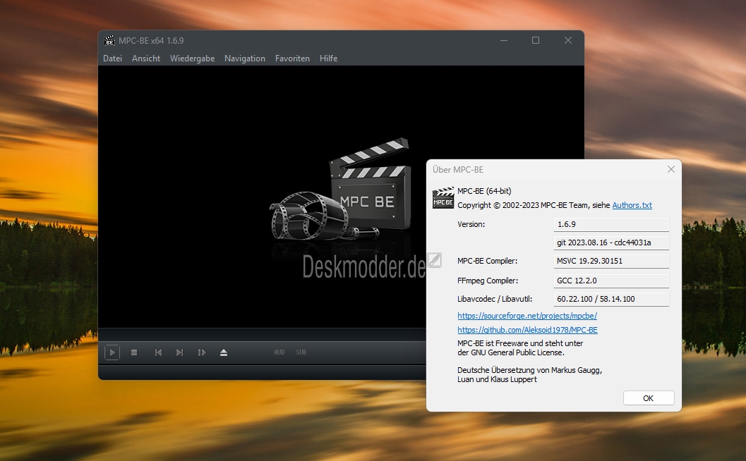The width and height of the screenshot is (746, 461).
Task: Click the seek bar in the player
Action: [x=262, y=334]
